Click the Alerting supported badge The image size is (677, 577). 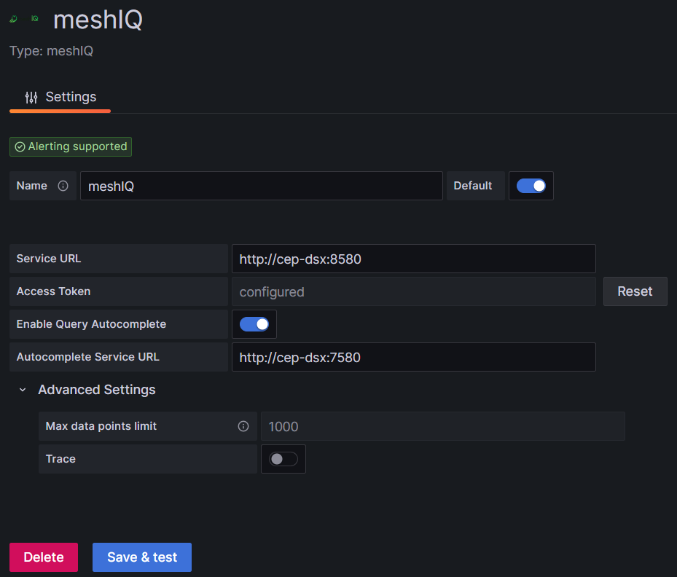pos(71,146)
